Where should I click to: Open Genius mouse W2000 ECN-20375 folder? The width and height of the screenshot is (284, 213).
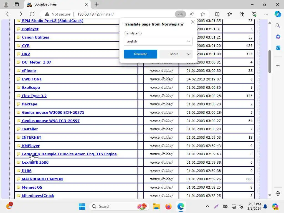(53, 113)
